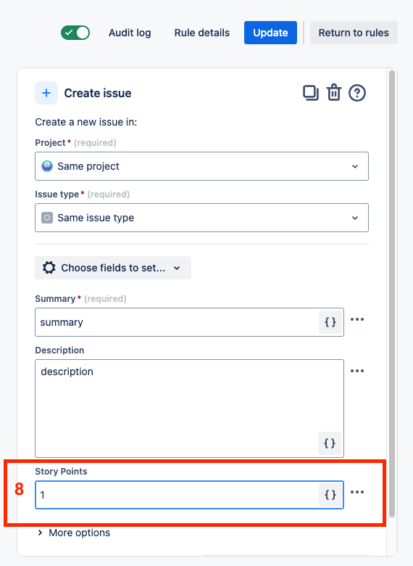Open Summary field more options ellipsis
This screenshot has width=413, height=566.
click(x=356, y=319)
